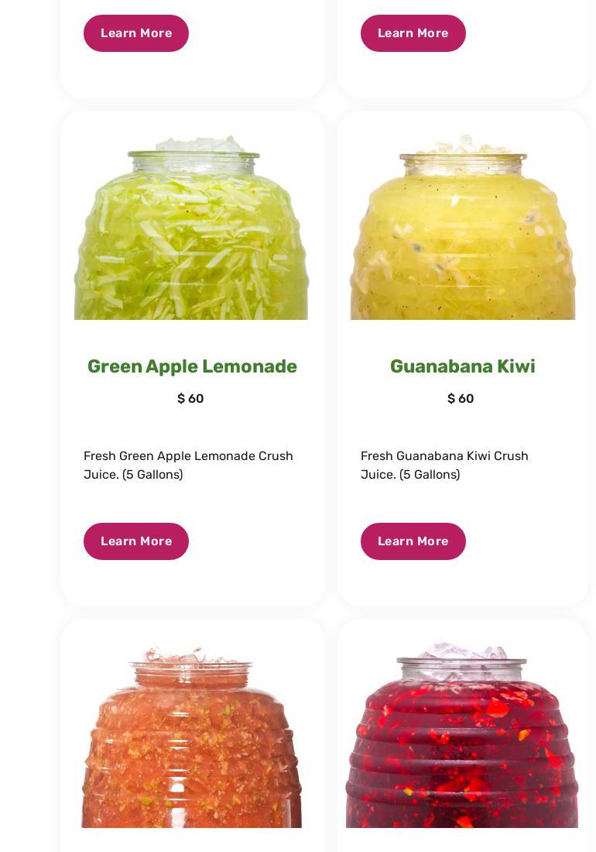Click Learn More under Guanabana Kiwi

click(x=413, y=541)
